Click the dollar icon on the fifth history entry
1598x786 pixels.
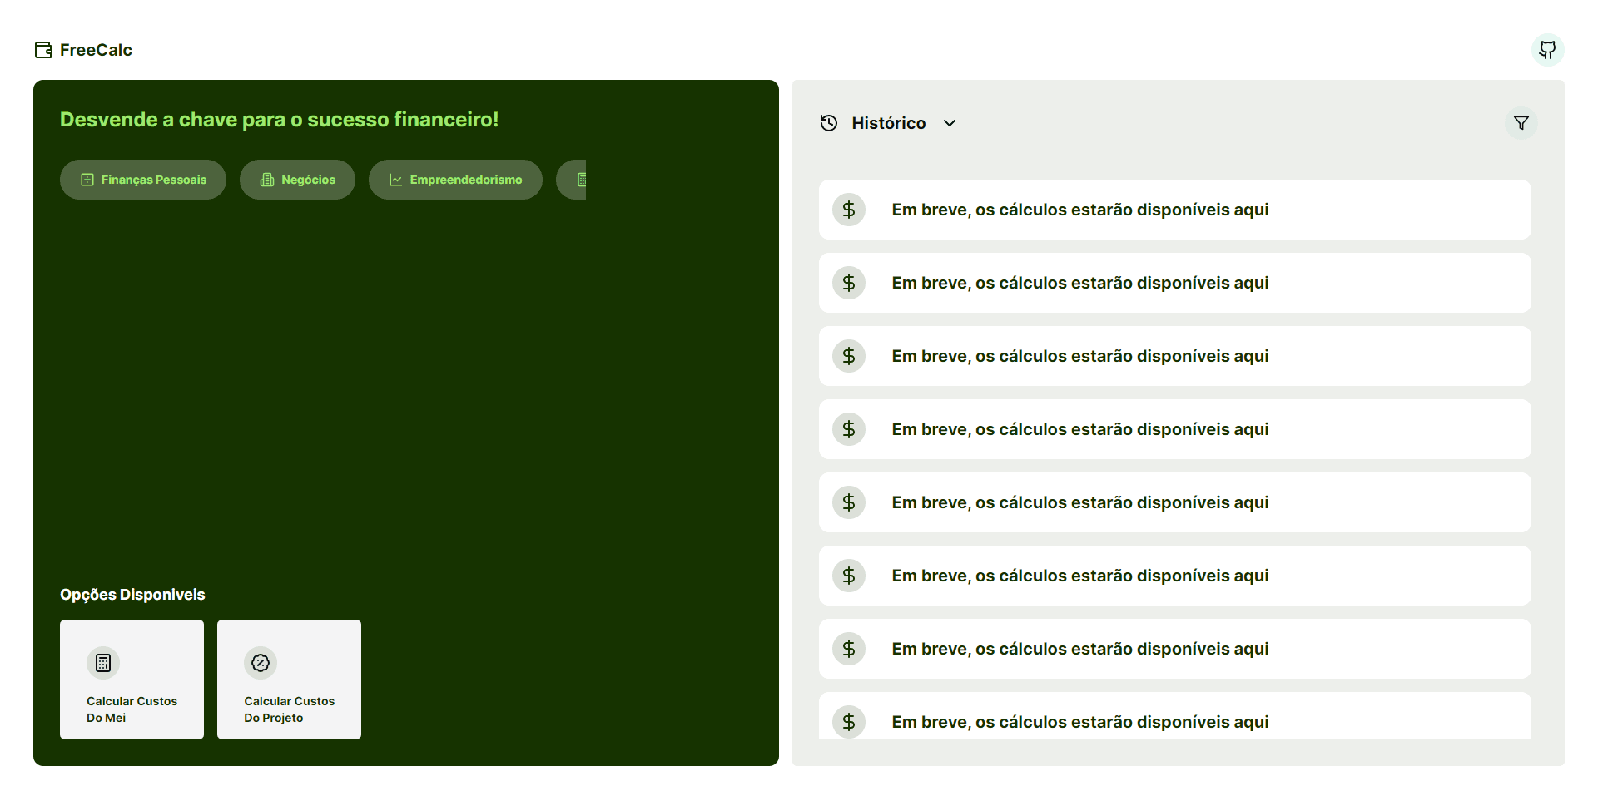[x=849, y=502]
